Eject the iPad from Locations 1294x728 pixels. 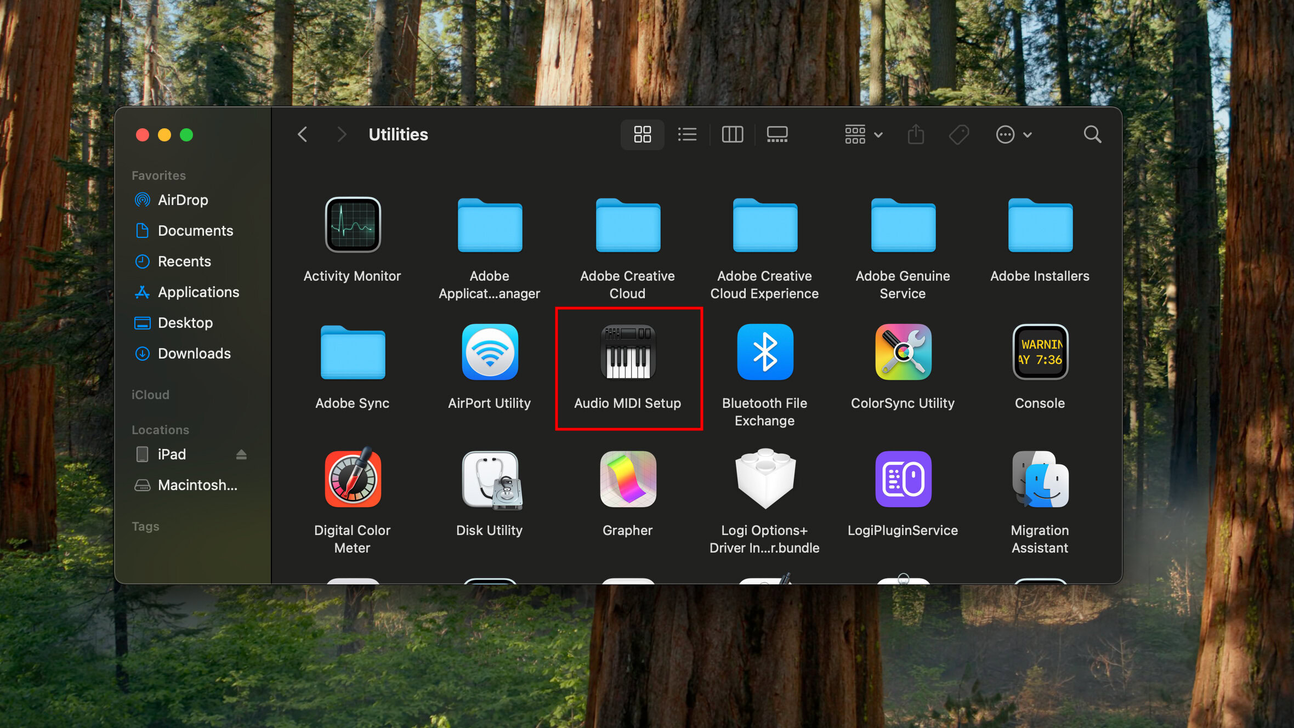(x=241, y=454)
